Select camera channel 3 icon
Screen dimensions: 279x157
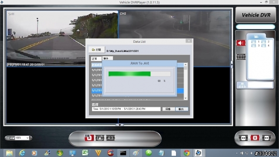point(254,45)
